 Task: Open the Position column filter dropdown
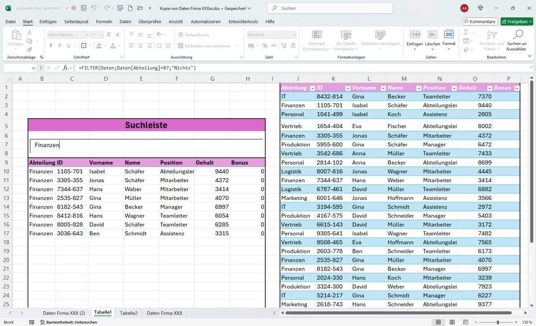point(454,88)
